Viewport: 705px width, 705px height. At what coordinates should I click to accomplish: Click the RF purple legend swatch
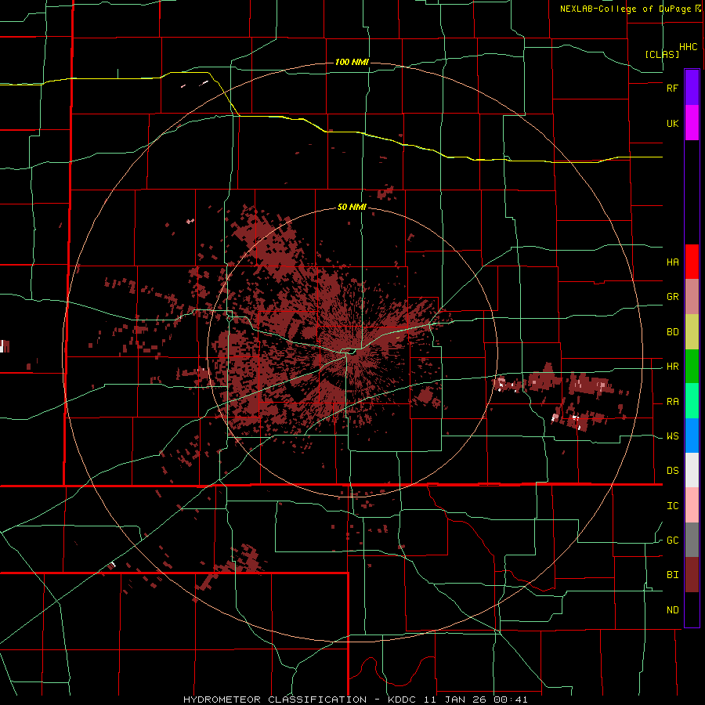(692, 88)
